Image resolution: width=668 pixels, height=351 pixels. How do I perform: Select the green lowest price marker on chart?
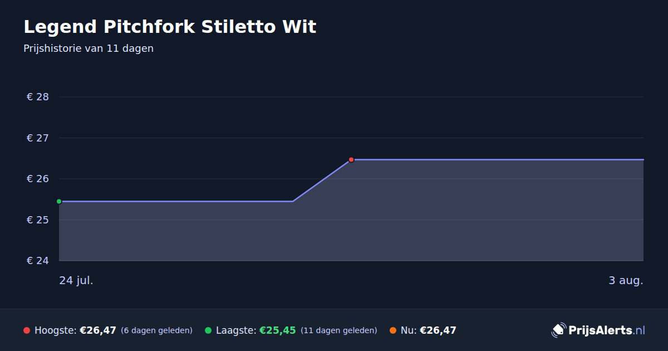pos(59,201)
